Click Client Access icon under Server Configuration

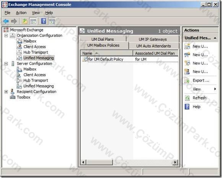pyautogui.click(x=19, y=75)
